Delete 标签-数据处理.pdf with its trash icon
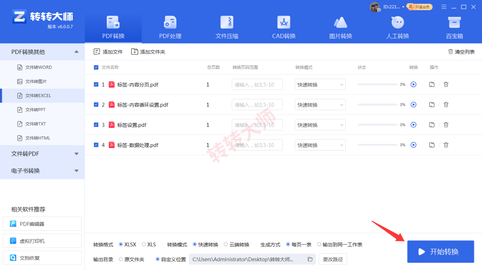Image resolution: width=482 pixels, height=270 pixels. tap(446, 145)
